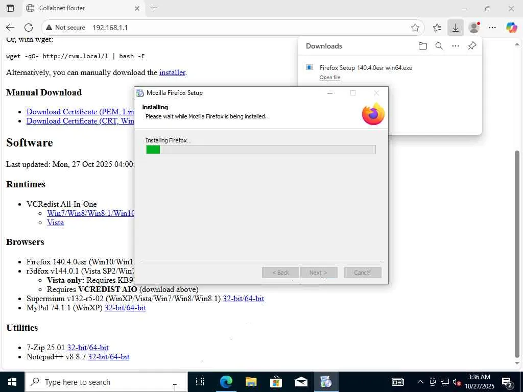This screenshot has width=523, height=392.
Task: Open Microsoft Store from taskbar
Action: [276, 382]
